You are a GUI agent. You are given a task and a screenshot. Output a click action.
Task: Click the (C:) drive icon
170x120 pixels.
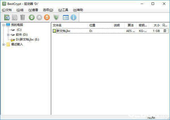click(x=13, y=30)
